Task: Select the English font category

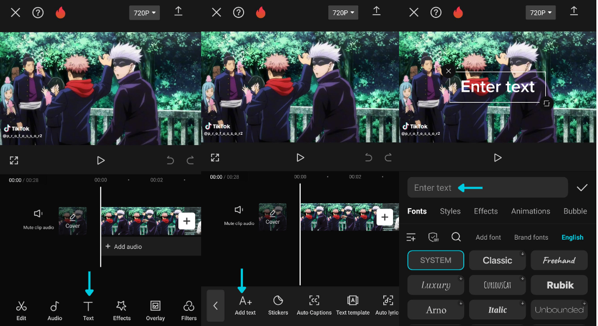Action: point(572,237)
